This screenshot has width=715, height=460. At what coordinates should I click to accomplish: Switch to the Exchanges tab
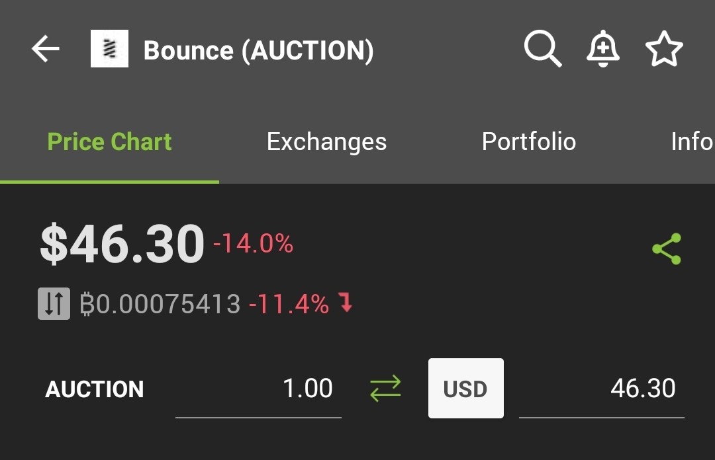(x=326, y=141)
